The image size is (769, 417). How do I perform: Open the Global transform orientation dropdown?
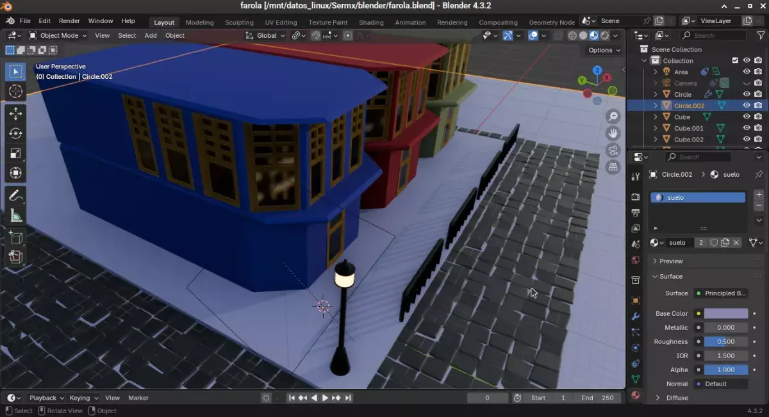[x=266, y=35]
